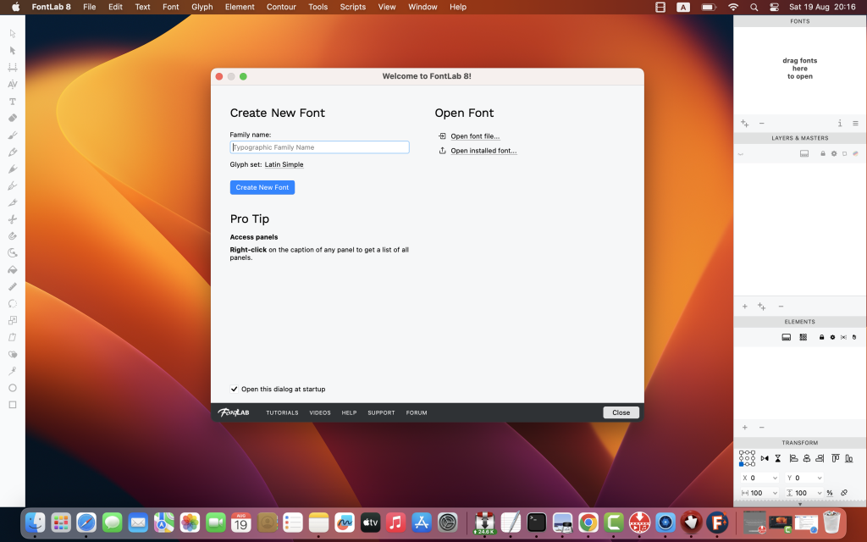This screenshot has width=867, height=542.
Task: Open Terminal from the dock
Action: (x=536, y=522)
